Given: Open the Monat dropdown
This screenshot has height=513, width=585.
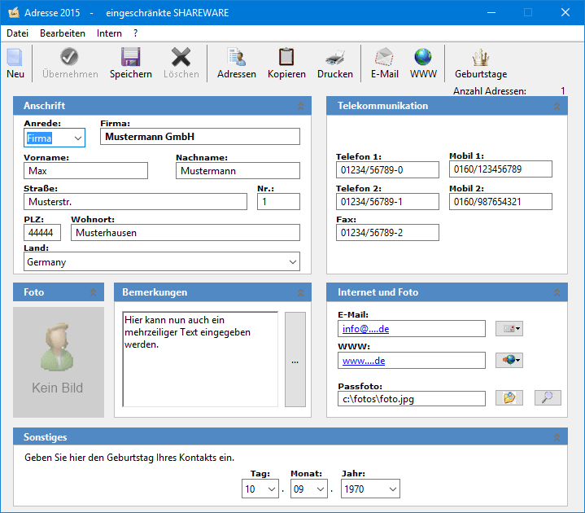Looking at the screenshot, I should pos(320,489).
